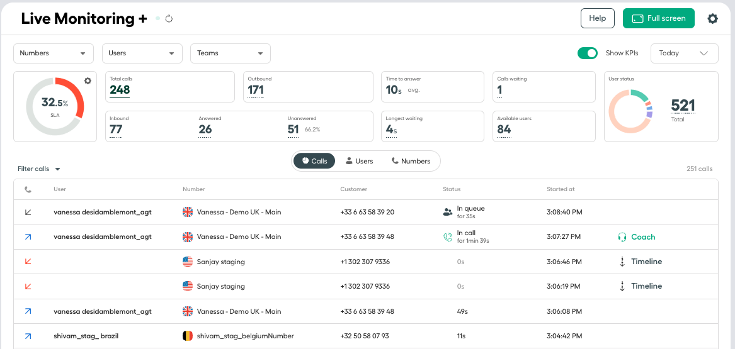
Task: Click the first Timeline icon in Sanjay staging row
Action: [622, 262]
